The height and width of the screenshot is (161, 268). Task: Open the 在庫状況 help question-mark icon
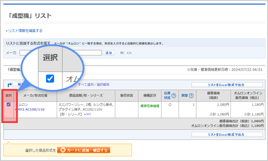pyautogui.click(x=174, y=96)
